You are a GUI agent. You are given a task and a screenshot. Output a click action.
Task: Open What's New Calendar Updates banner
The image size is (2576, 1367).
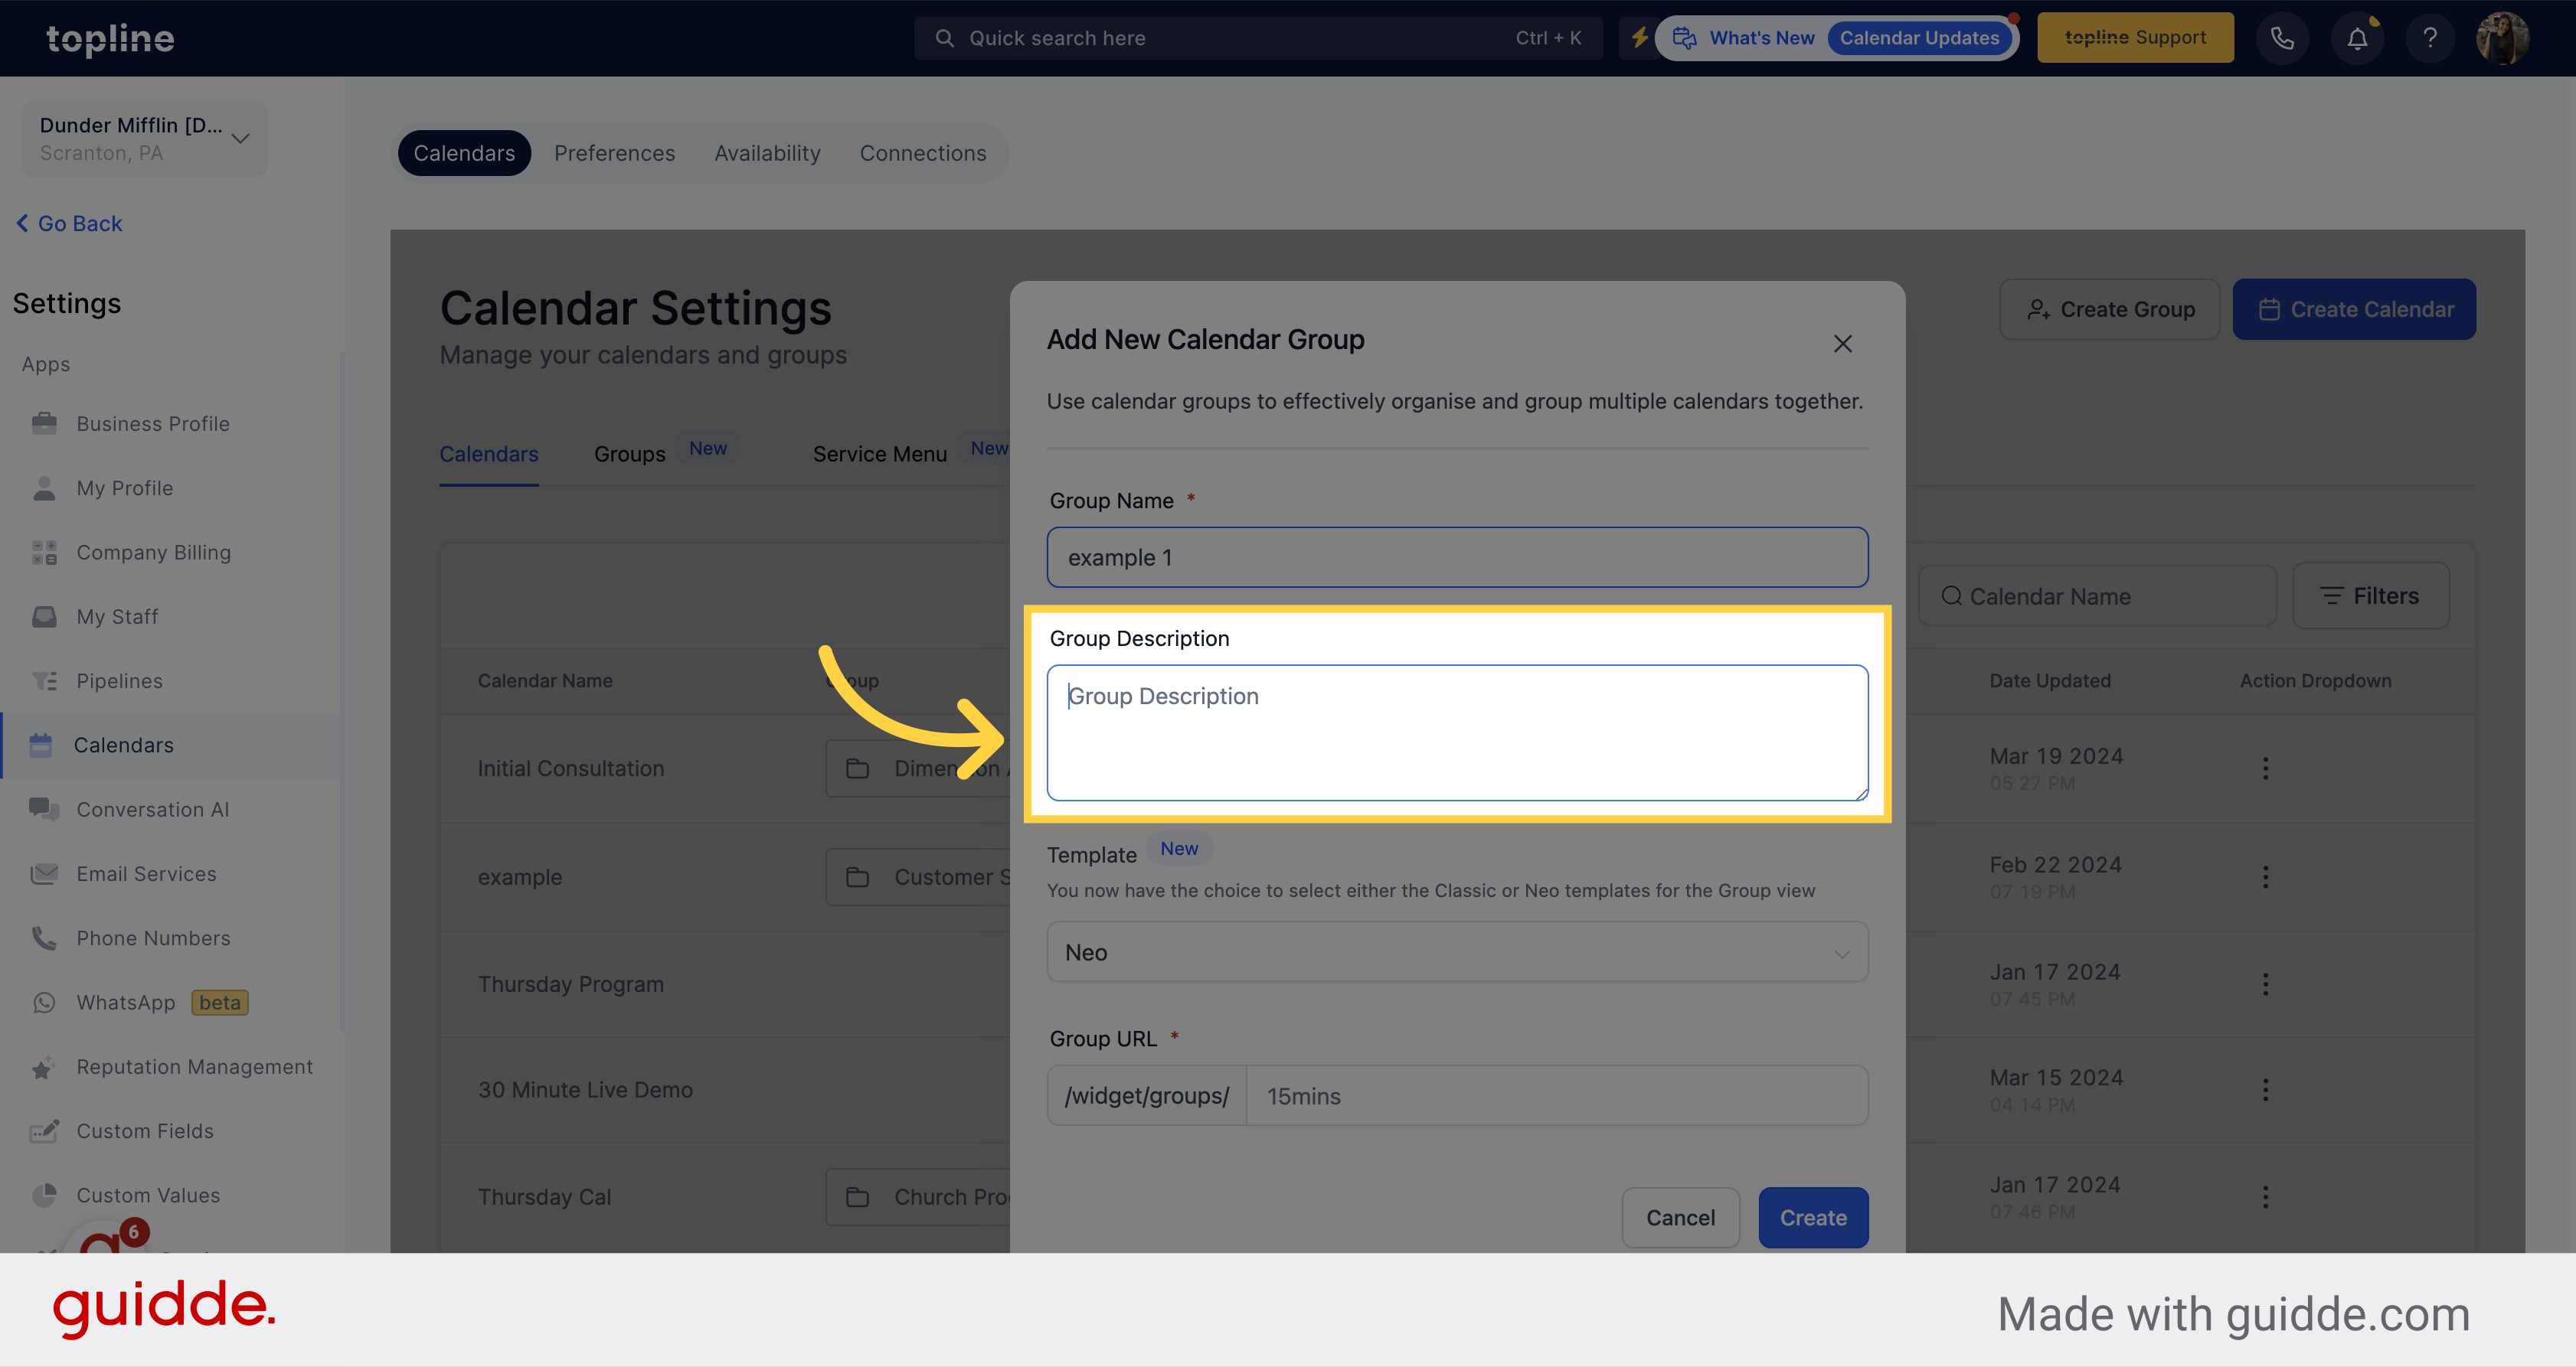(1836, 38)
